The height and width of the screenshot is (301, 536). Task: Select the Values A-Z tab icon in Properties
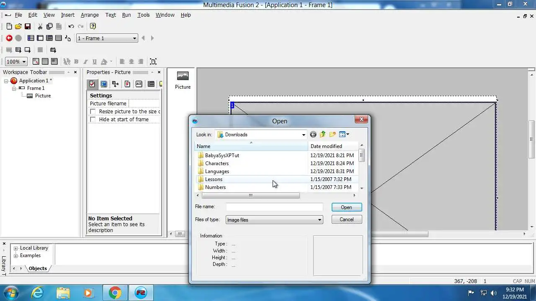(139, 84)
